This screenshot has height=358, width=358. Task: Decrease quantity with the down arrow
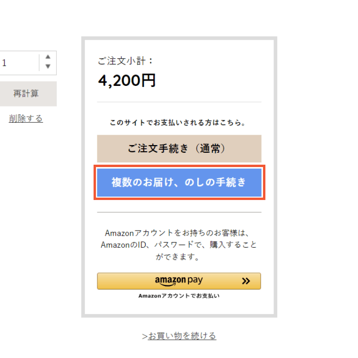[x=48, y=67]
